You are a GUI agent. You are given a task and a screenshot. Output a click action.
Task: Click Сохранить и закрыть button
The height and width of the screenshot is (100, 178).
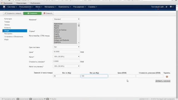pyautogui.click(x=13, y=13)
